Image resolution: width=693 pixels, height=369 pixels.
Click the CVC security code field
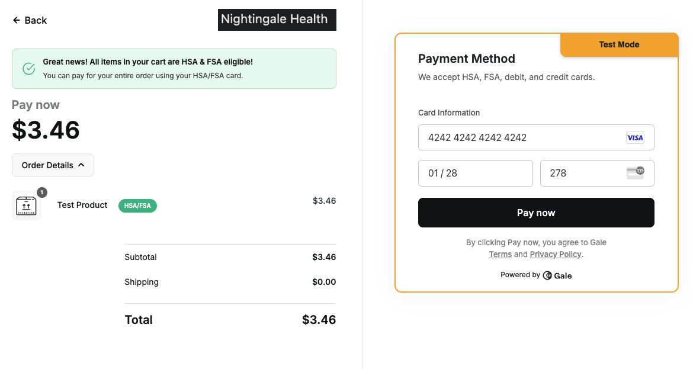click(x=580, y=173)
